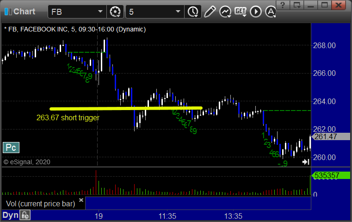Click the Dyn scaling label

click(10, 215)
